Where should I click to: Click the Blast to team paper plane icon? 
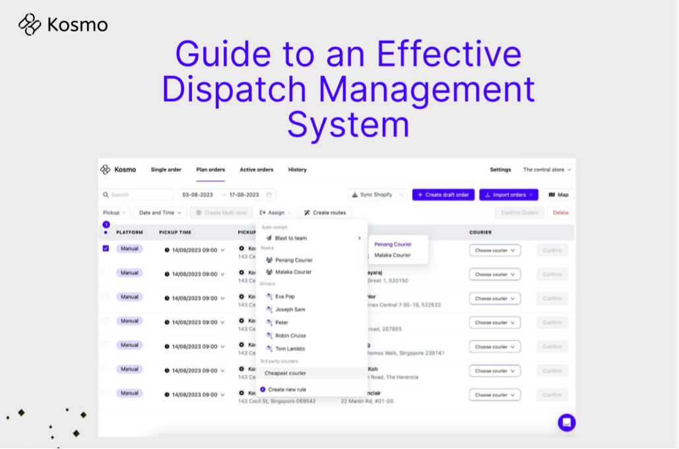(x=268, y=238)
